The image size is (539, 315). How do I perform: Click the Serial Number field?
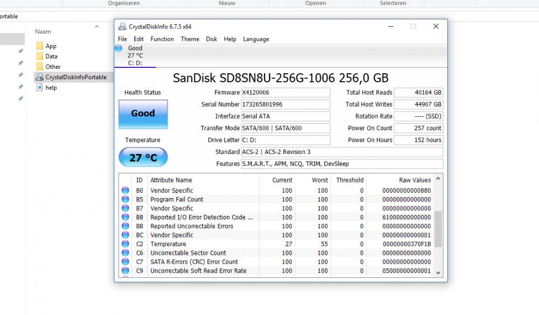click(286, 104)
